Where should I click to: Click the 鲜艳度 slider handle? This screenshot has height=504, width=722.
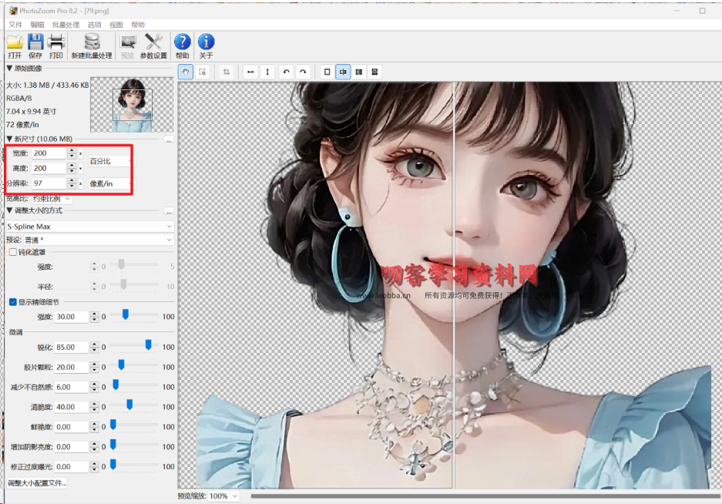[113, 425]
